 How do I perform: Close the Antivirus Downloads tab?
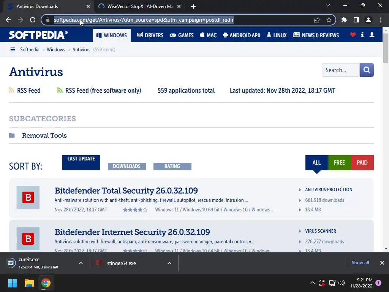click(88, 7)
